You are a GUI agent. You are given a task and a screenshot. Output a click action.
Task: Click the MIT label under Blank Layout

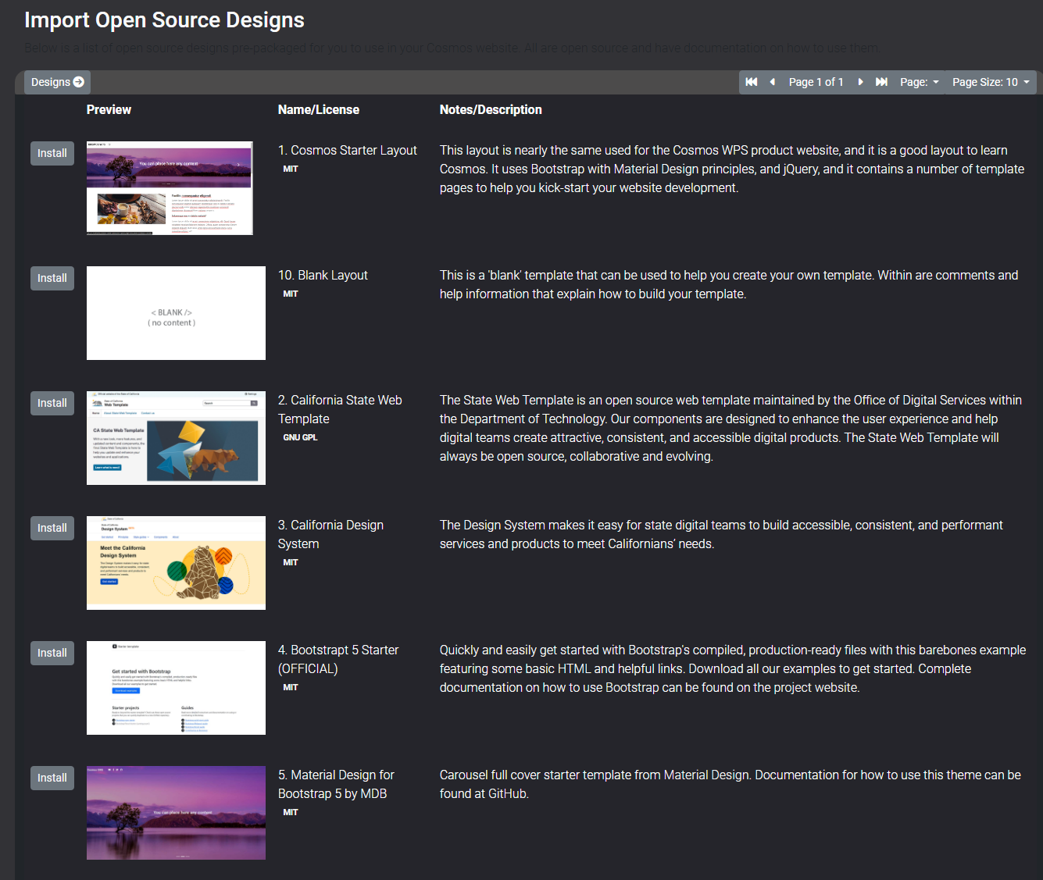[x=291, y=294]
